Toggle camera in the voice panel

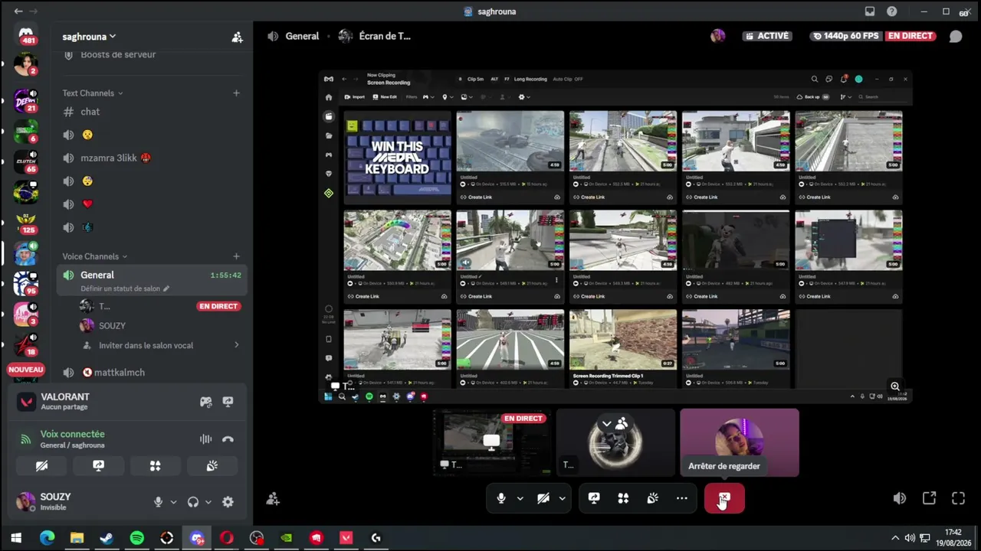42,465
